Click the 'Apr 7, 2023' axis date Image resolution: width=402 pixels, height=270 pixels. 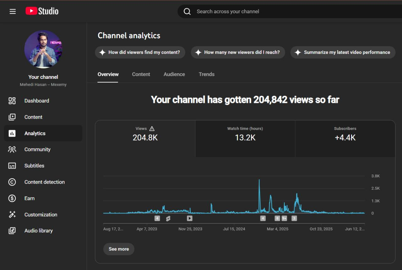click(147, 229)
